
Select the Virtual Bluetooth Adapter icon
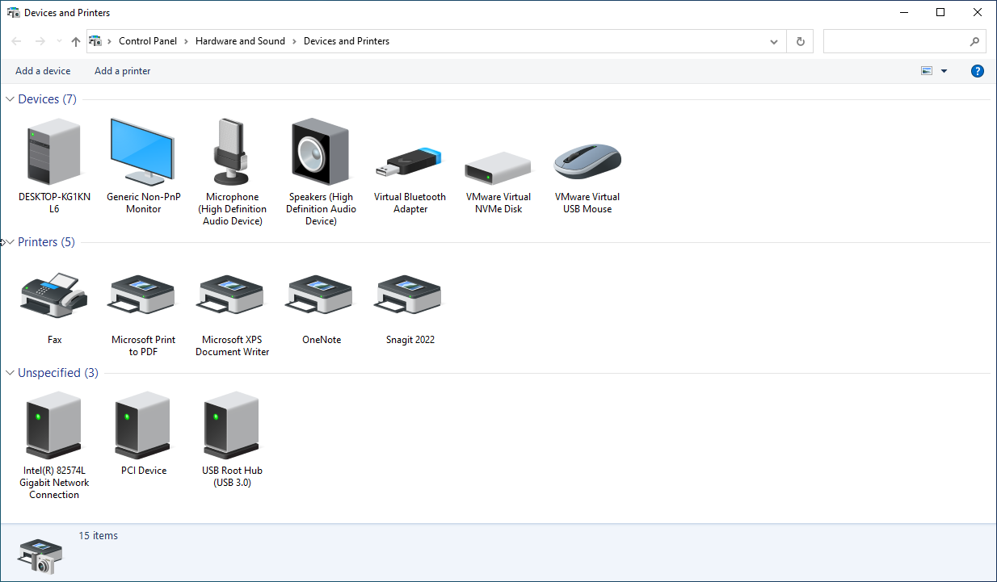click(410, 164)
